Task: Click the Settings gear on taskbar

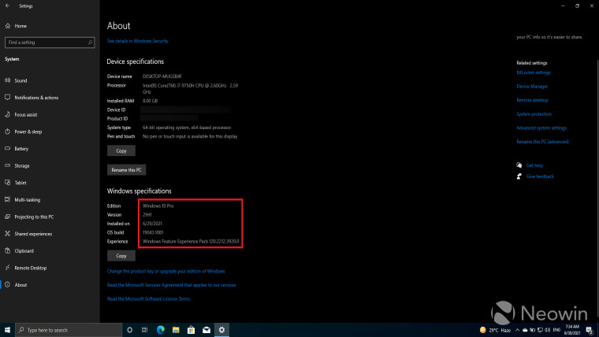Action: coord(221,330)
